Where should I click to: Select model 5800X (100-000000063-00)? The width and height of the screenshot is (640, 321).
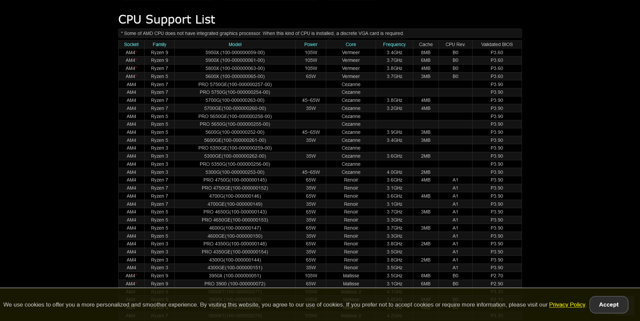coord(235,68)
